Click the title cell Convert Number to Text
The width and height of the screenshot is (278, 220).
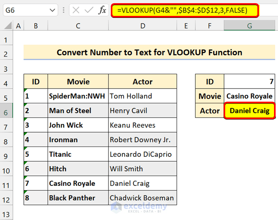coord(149,52)
